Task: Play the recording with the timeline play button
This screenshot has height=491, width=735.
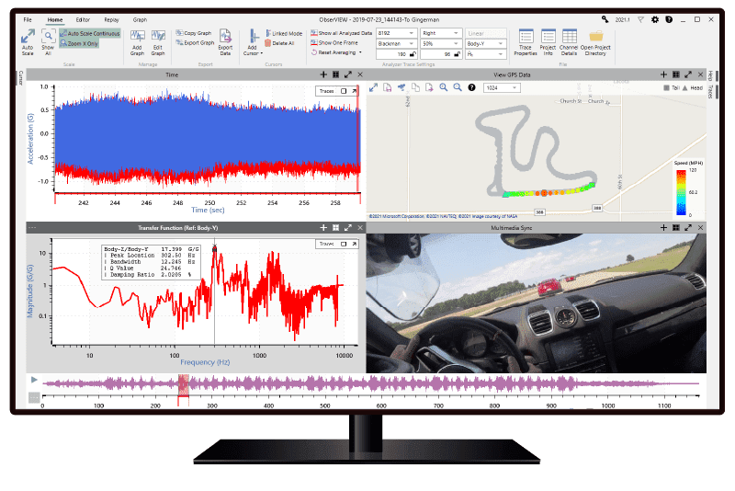Action: (x=34, y=380)
